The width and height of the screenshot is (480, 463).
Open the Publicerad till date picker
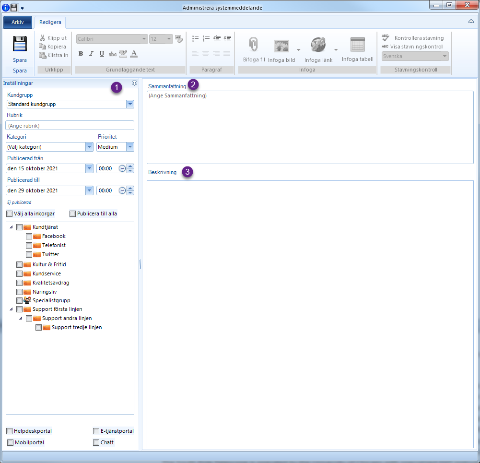[x=89, y=190]
